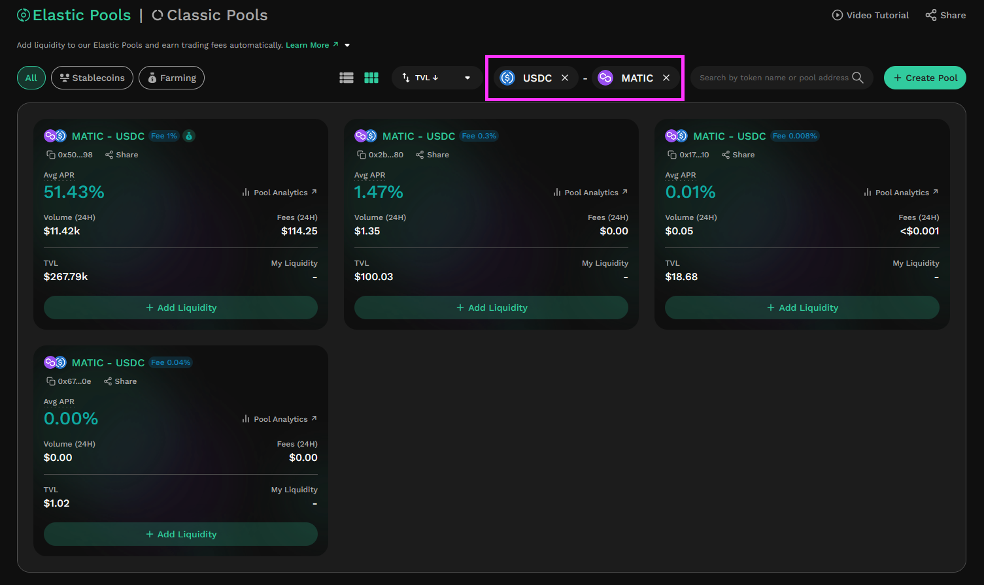
Task: Click farming money-bag icon on Fee 1% pool
Action: point(189,136)
